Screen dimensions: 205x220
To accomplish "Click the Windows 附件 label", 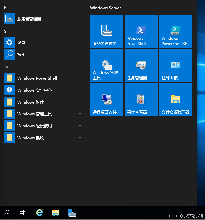I will coord(30,102).
